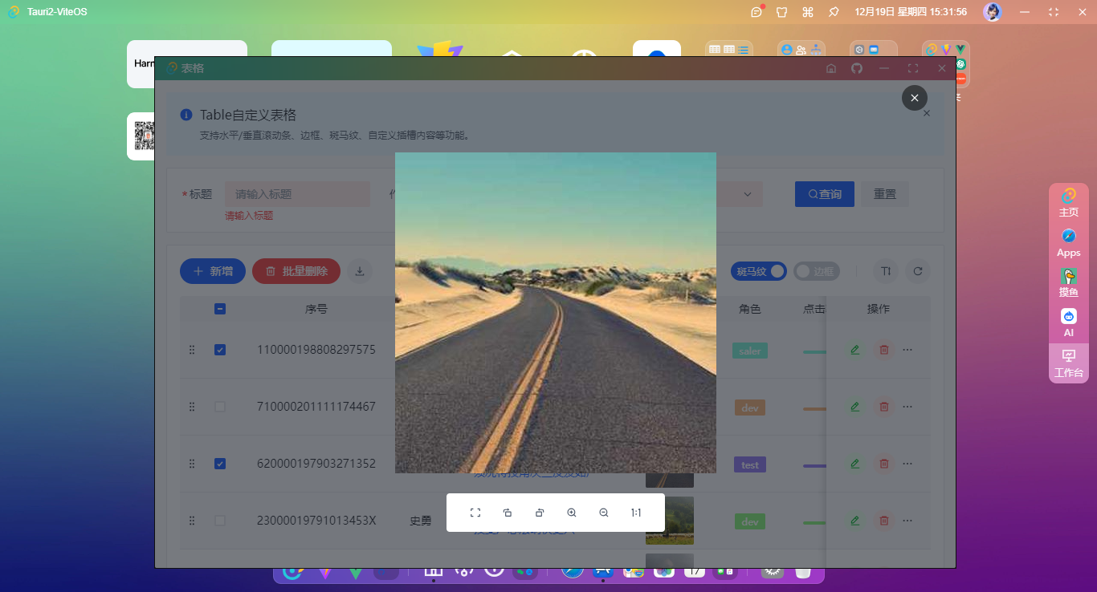Open the message notifications icon in top bar
The height and width of the screenshot is (592, 1097).
(x=756, y=12)
